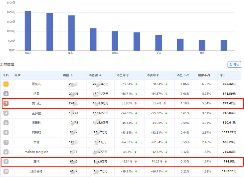Image resolution: width=244 pixels, height=177 pixels.
Task: Toggle the 销售额 sort arrows
Action: [x=100, y=75]
